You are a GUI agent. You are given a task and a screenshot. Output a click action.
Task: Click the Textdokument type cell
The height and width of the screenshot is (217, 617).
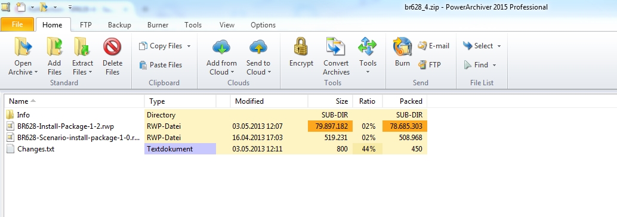180,149
